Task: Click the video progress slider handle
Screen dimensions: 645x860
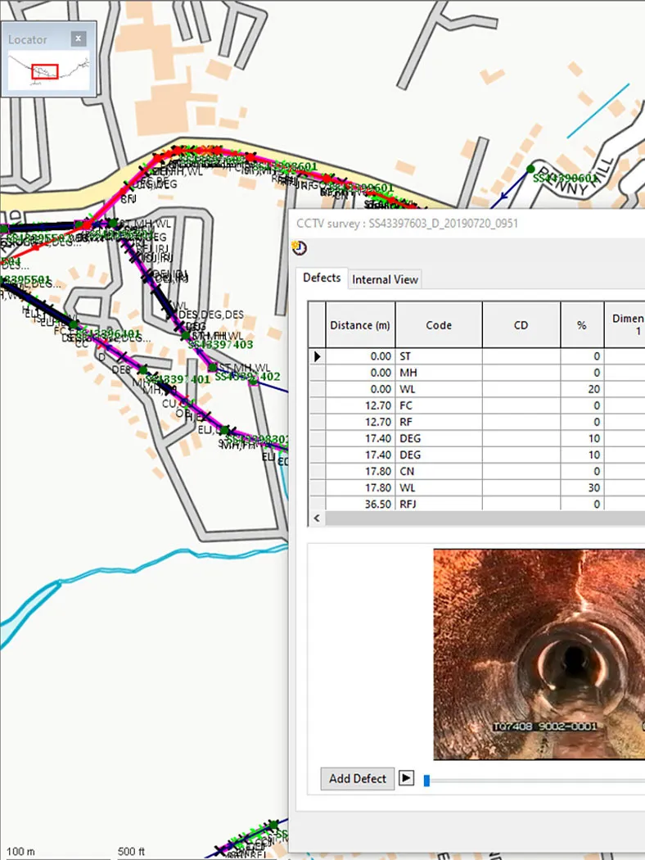Action: pyautogui.click(x=427, y=781)
